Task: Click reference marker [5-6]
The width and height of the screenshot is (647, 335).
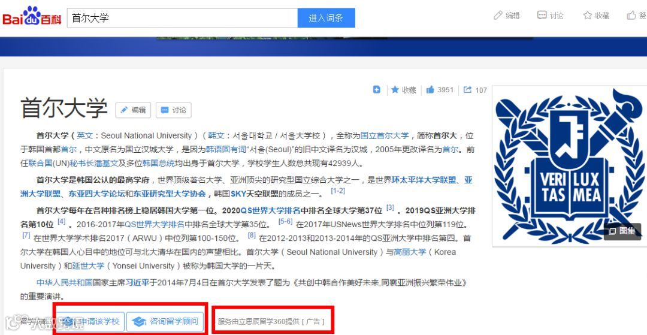Action: point(285,222)
